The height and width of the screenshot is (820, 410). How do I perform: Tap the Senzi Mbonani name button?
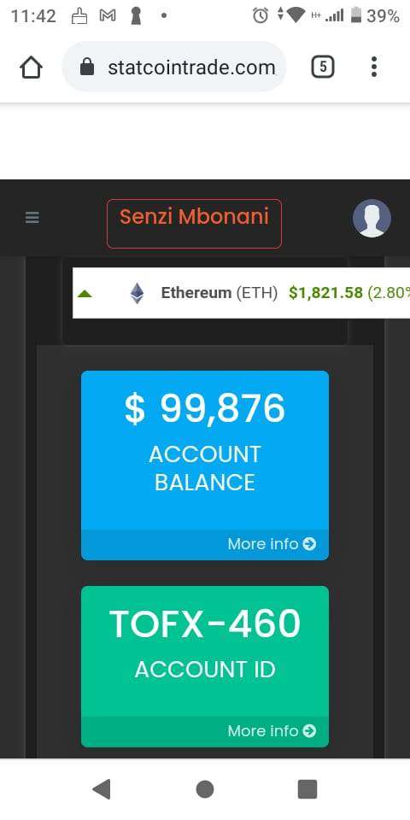point(194,223)
